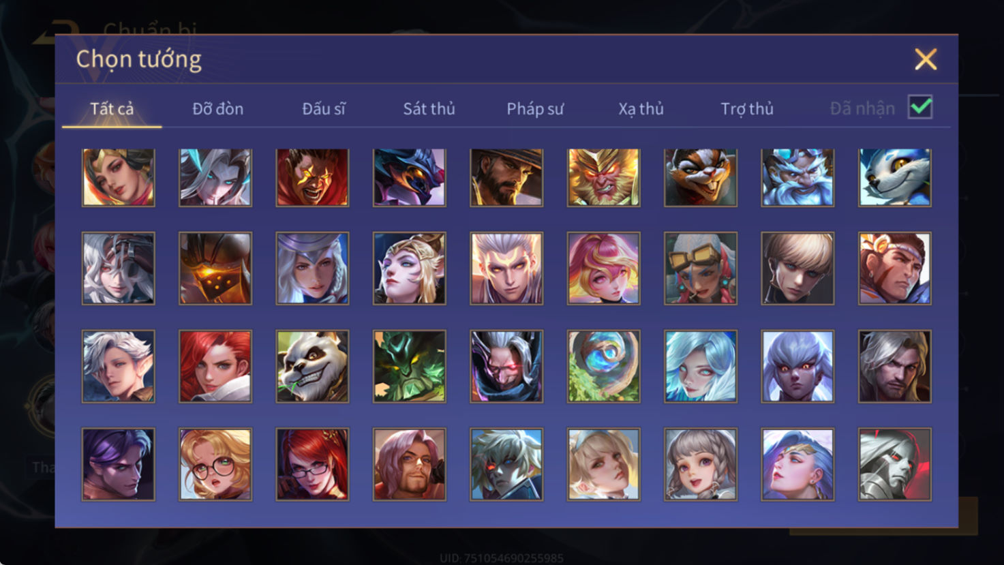
Task: Choose the green forest monster hero
Action: click(409, 367)
